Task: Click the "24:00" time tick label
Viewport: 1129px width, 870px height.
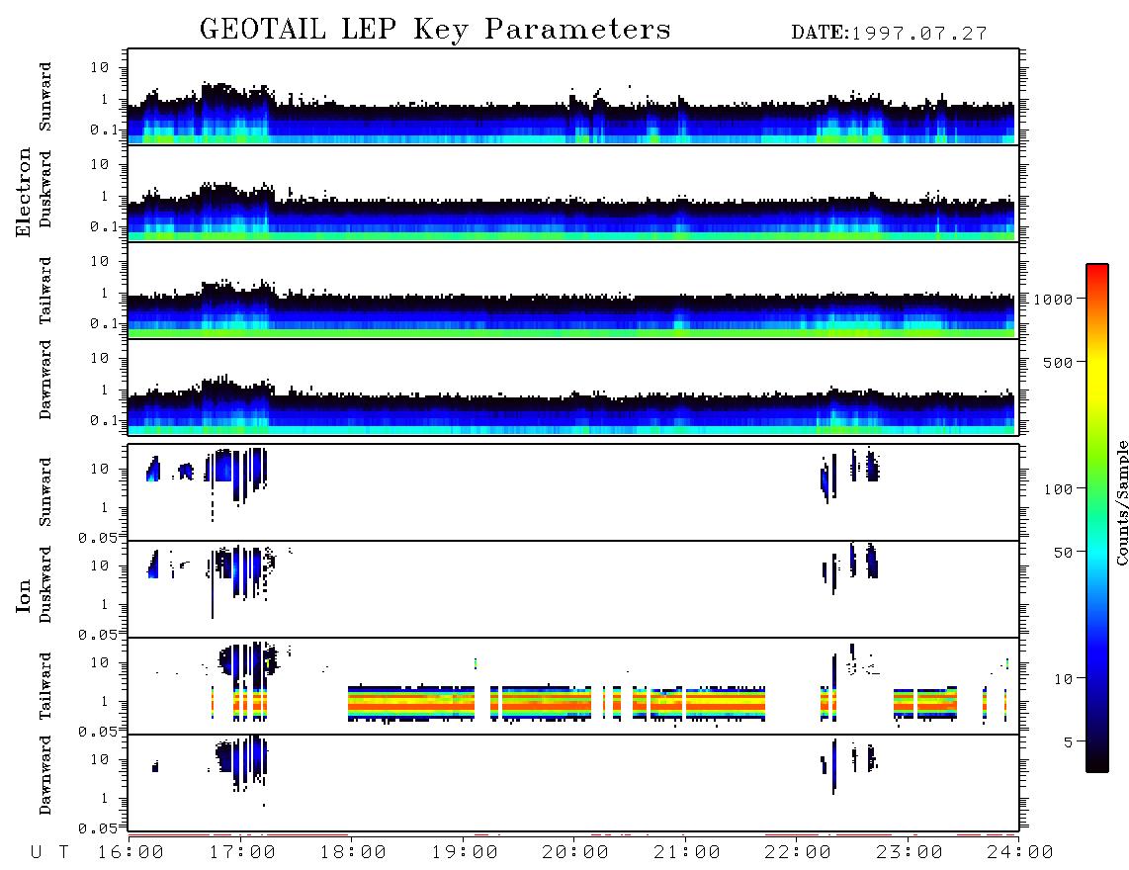Action: pos(1020,853)
